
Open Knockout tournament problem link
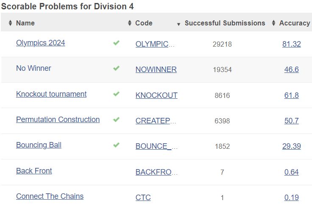(x=51, y=94)
